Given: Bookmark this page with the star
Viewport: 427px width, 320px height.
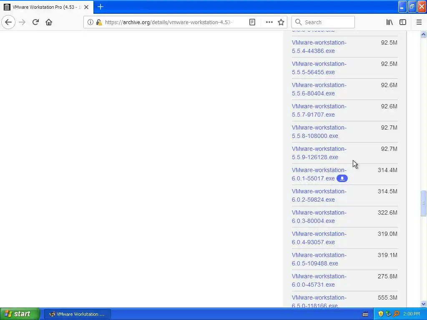Looking at the screenshot, I should (x=281, y=22).
